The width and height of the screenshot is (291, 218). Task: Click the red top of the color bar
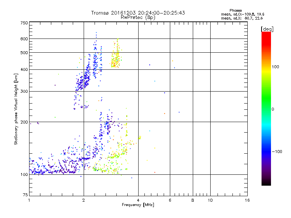coord(266,37)
